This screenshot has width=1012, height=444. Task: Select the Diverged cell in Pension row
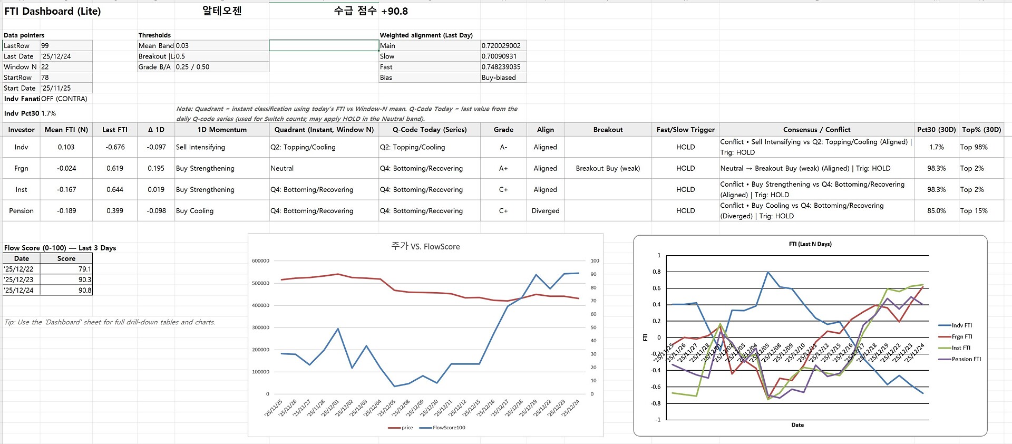(x=545, y=210)
